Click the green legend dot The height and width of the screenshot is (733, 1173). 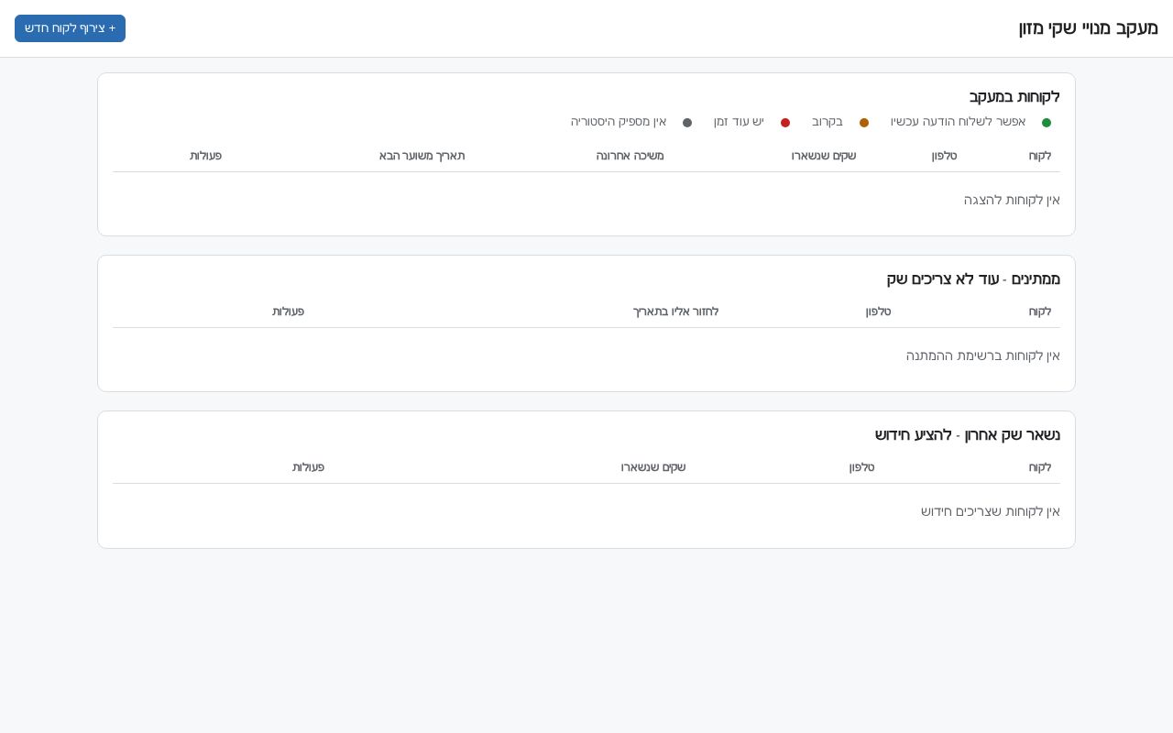[1047, 123]
